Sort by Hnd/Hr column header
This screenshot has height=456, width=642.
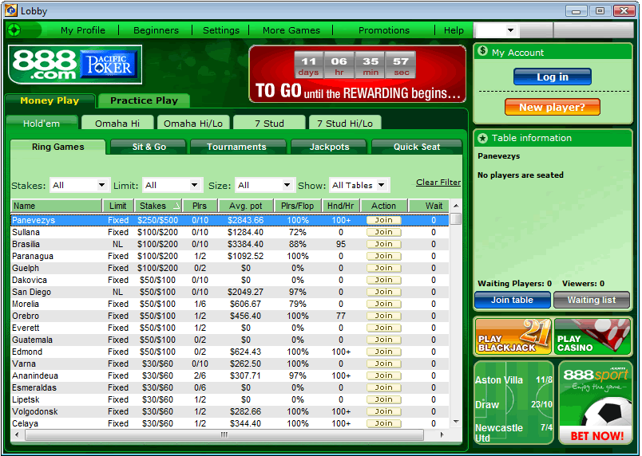[341, 206]
